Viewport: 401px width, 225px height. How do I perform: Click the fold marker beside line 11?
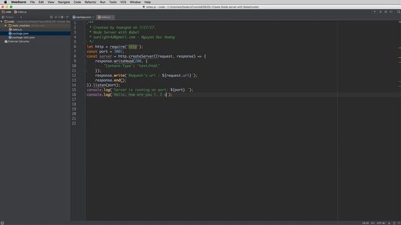tap(85, 71)
